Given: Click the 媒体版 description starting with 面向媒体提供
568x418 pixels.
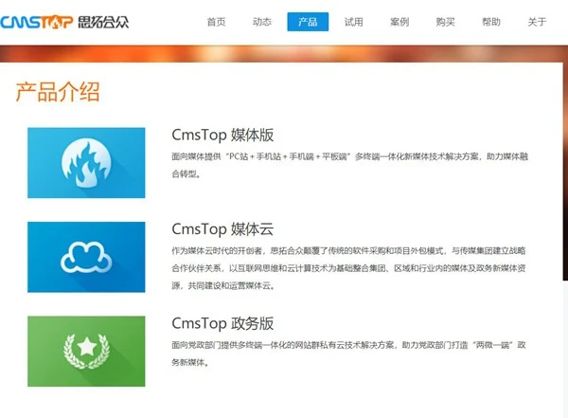Looking at the screenshot, I should [349, 165].
